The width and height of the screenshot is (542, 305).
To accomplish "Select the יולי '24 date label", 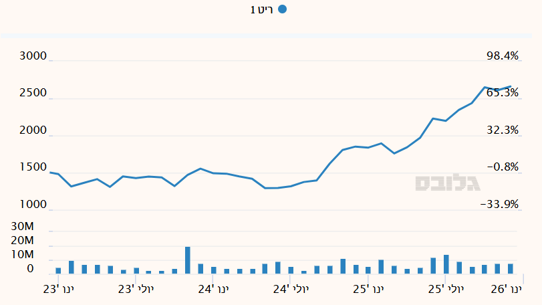I will pos(291,289).
